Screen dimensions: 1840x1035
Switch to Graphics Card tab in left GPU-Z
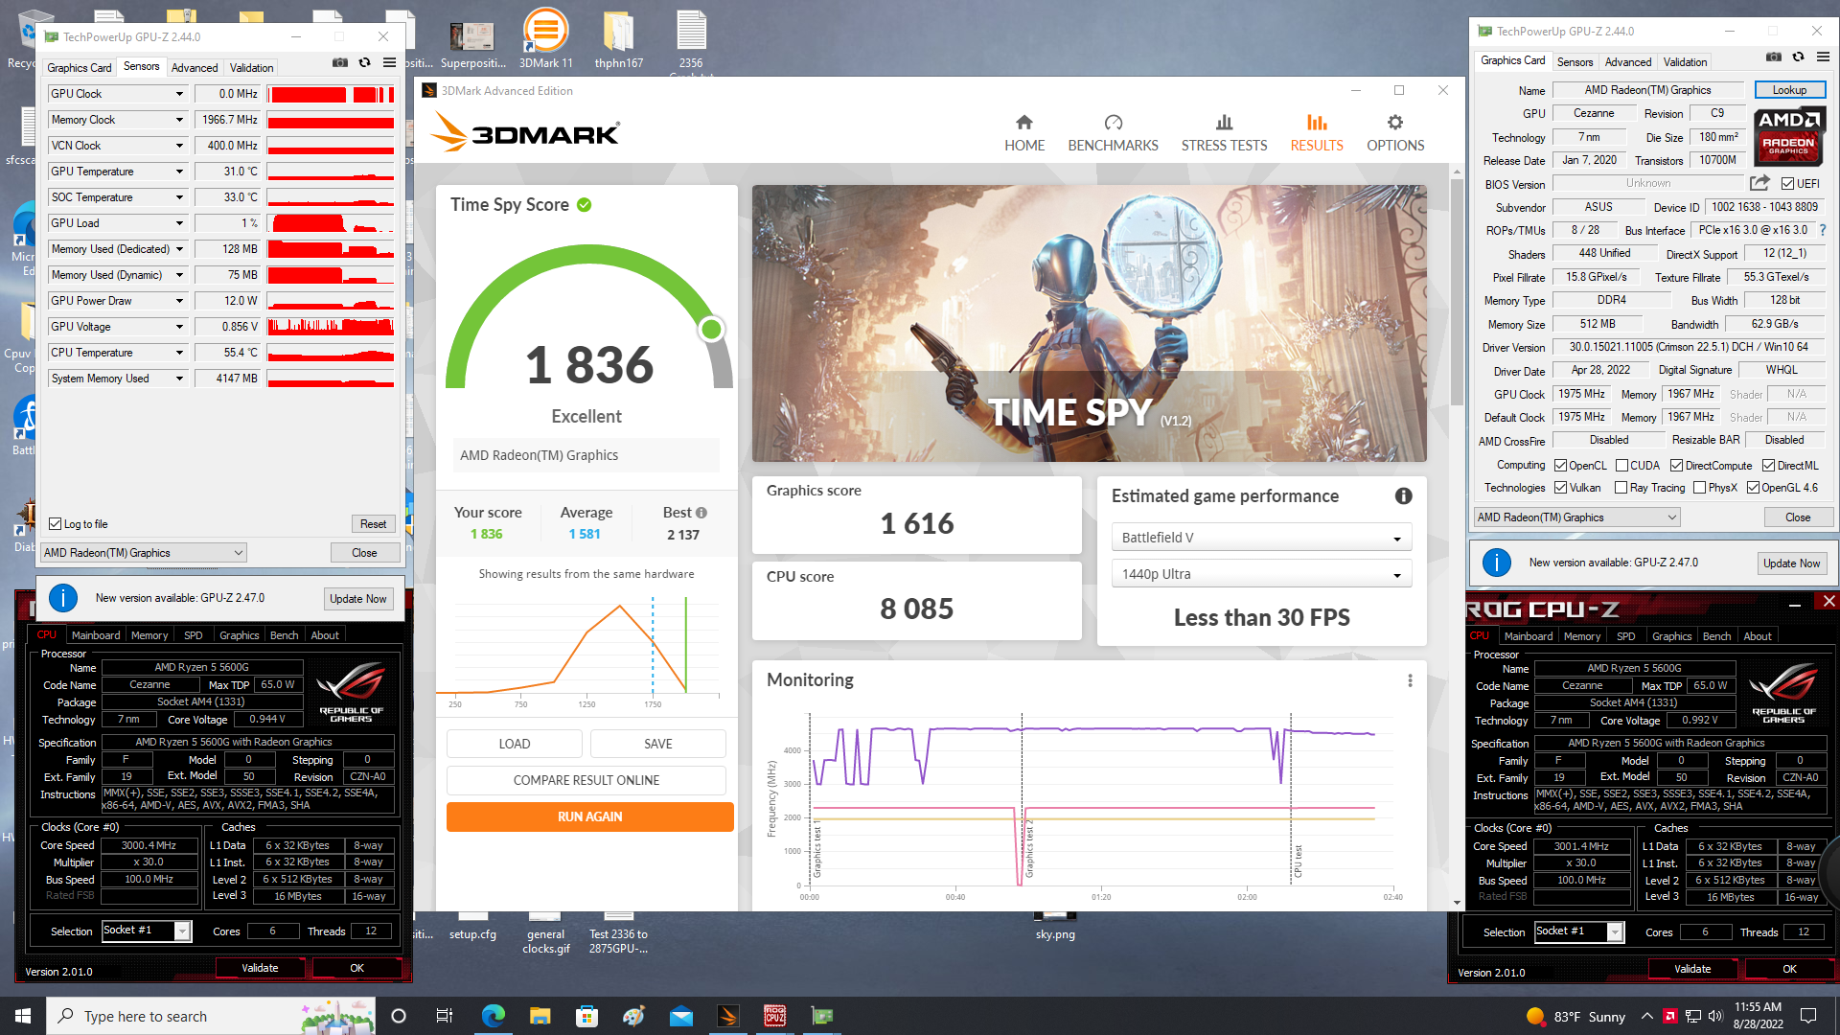pos(80,67)
